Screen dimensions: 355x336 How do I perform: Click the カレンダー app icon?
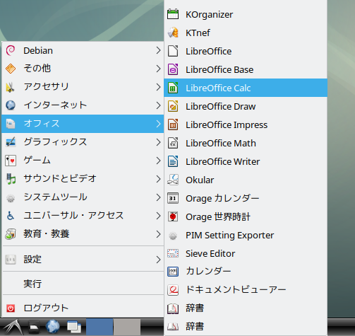point(173,272)
